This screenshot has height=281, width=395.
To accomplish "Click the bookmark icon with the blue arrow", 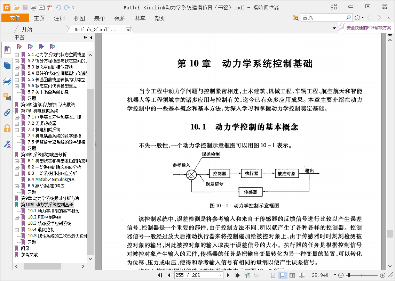I will point(41,46).
